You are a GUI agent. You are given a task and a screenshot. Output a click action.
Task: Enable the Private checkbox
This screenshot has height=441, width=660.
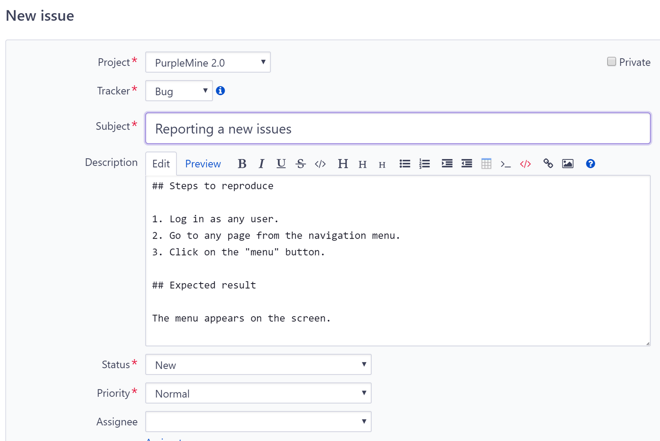[x=611, y=62]
